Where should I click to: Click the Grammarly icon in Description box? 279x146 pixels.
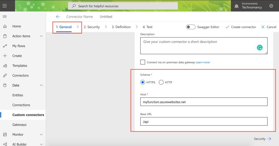[x=260, y=48]
